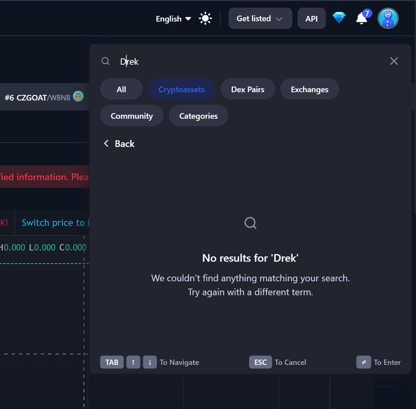
Task: Open the #6 CZGOAT/WBNB trending pair
Action: click(37, 98)
